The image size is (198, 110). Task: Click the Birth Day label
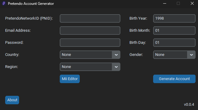138,43
